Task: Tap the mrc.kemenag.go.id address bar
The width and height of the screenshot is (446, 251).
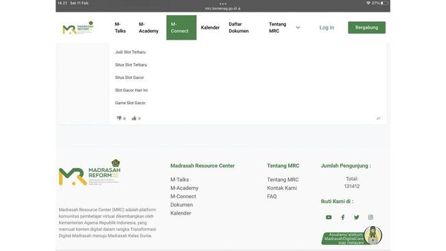Action: click(223, 8)
